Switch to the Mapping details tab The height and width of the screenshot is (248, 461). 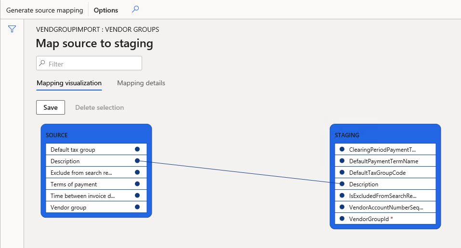pos(141,83)
